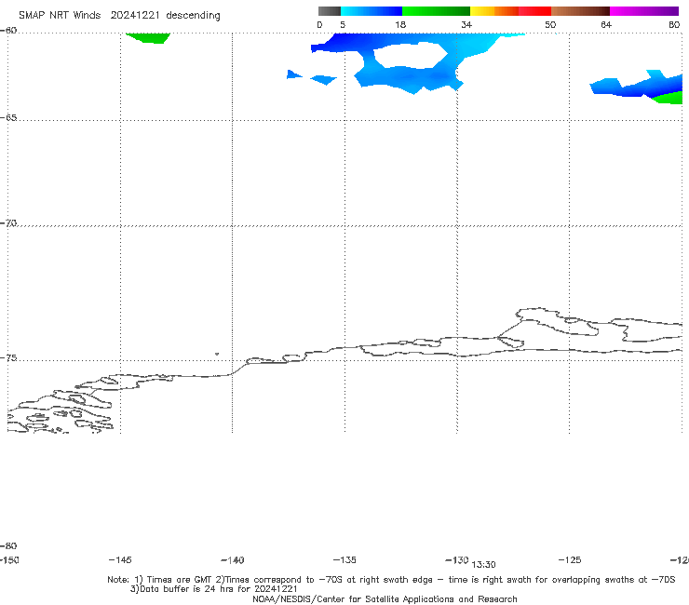Click the latitude label '-70'
Image resolution: width=689 pixels, height=605 pixels.
pyautogui.click(x=8, y=223)
